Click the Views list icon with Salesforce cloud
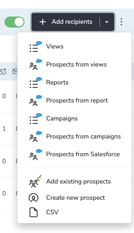The height and width of the screenshot is (233, 134). click(x=36, y=47)
